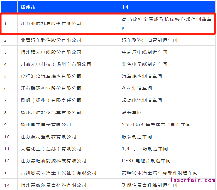Click the PERC电池片制造车间 cell

146,161
